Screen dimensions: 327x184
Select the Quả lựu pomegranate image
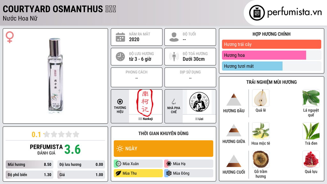point(311,159)
